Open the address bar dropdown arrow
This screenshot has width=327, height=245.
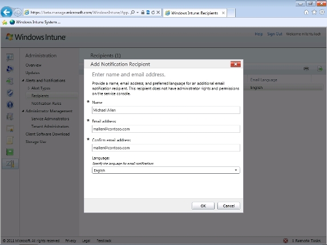[138, 13]
